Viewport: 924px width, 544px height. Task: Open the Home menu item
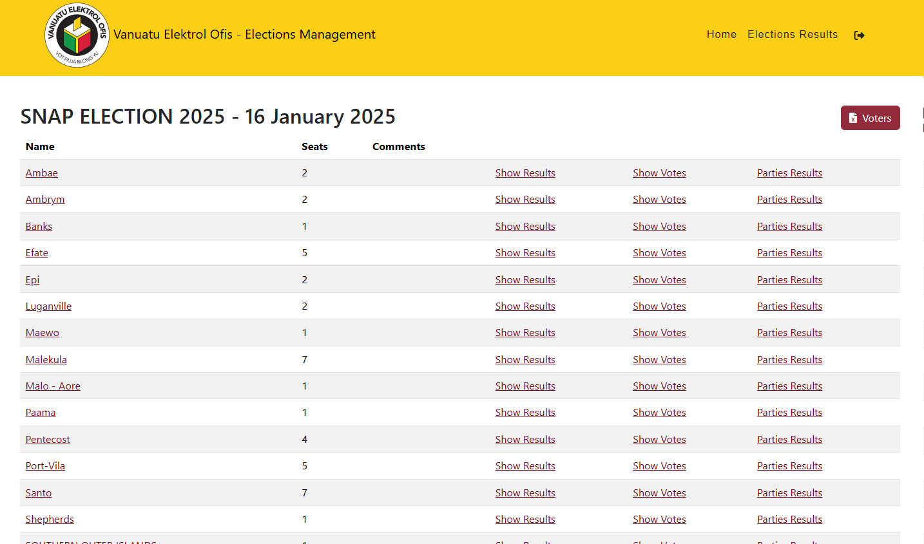(x=721, y=35)
